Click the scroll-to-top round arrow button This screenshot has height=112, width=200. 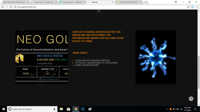click(x=191, y=99)
